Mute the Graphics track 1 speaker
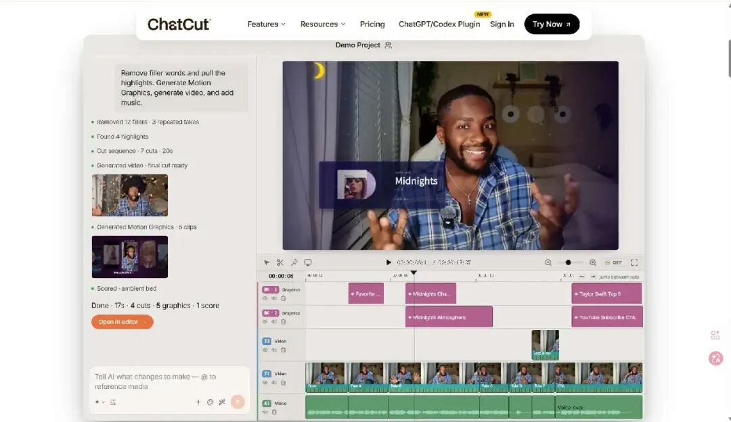This screenshot has height=422, width=731. pyautogui.click(x=274, y=298)
